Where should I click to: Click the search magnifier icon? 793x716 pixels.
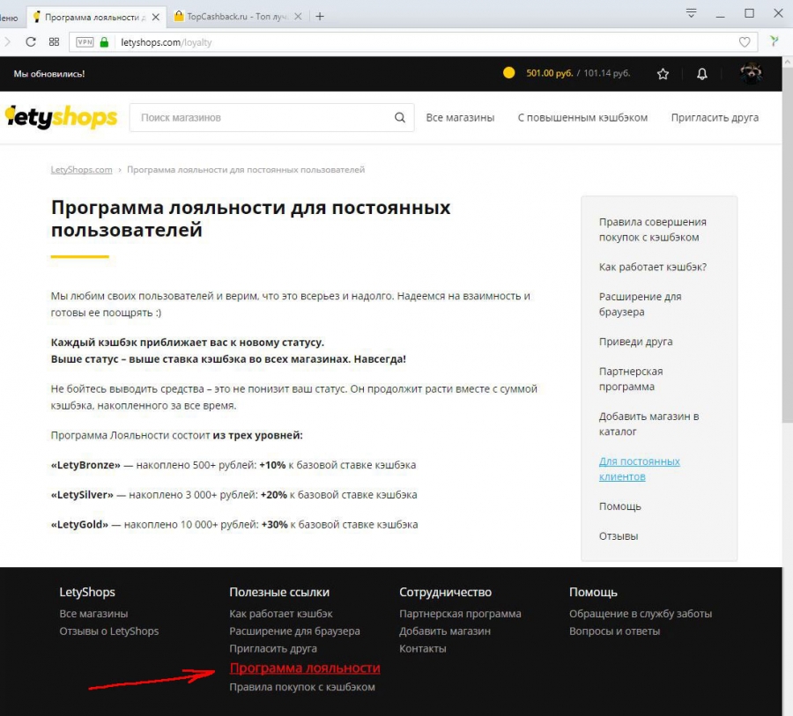tap(399, 118)
